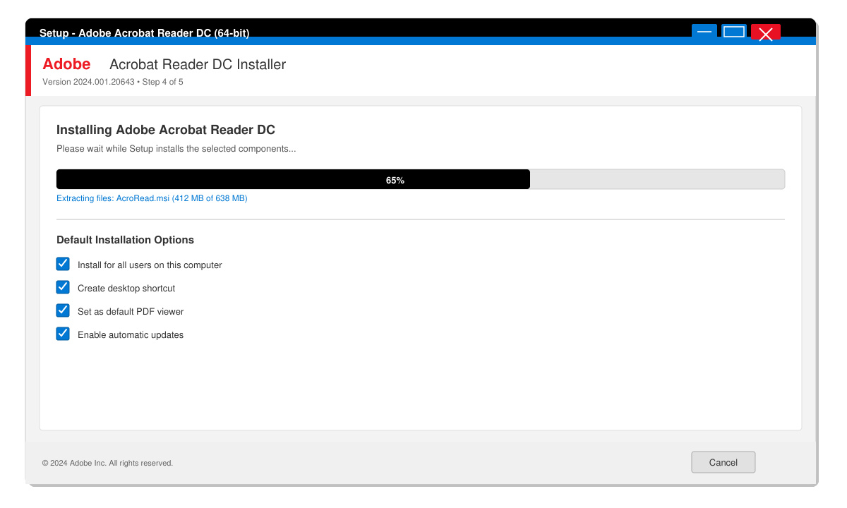Click the Adobe logo text
This screenshot has width=847, height=508.
pyautogui.click(x=66, y=64)
